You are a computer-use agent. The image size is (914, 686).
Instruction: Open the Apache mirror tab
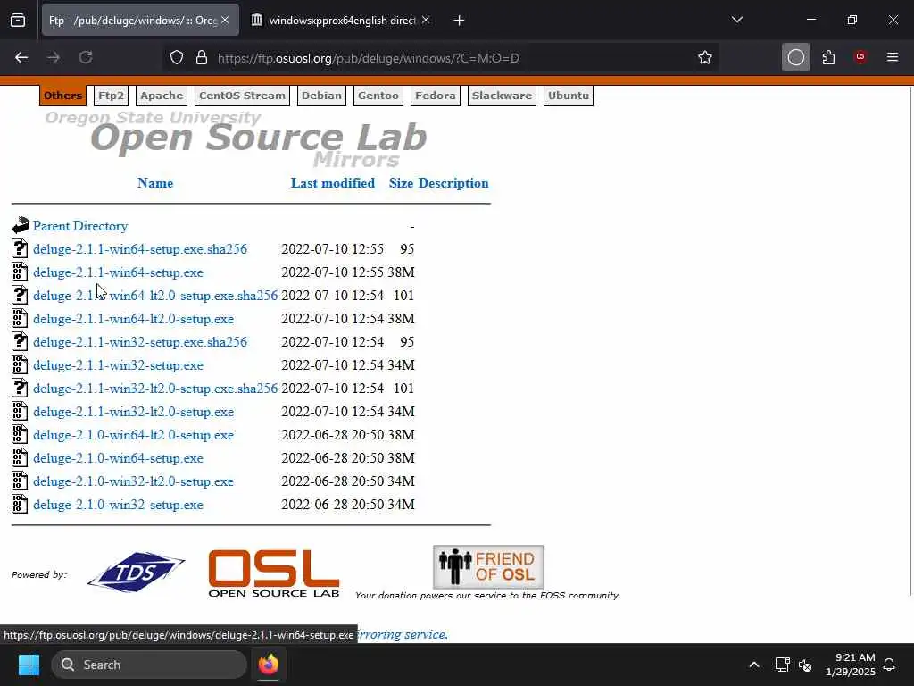pos(162,96)
